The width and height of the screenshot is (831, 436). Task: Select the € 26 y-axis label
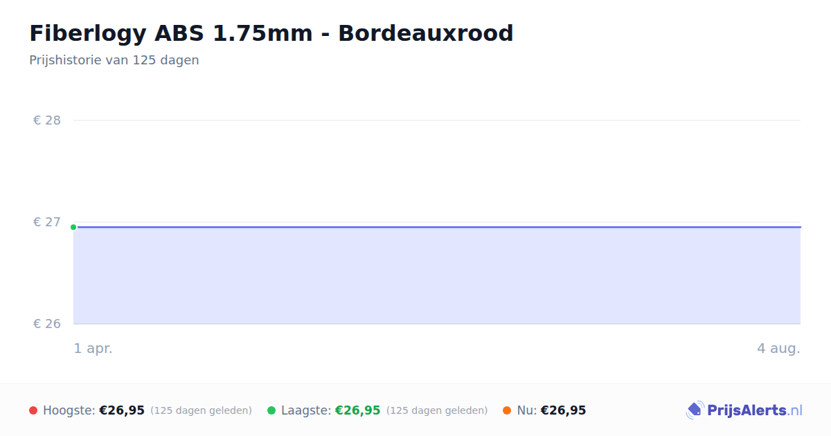pyautogui.click(x=47, y=324)
